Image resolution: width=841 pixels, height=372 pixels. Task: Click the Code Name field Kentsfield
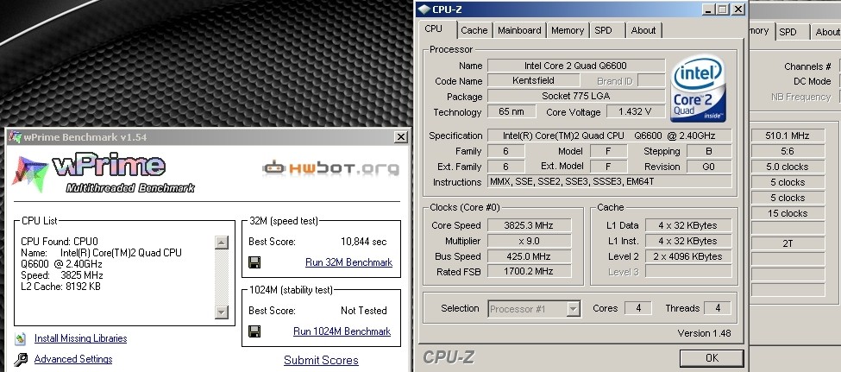tap(533, 80)
